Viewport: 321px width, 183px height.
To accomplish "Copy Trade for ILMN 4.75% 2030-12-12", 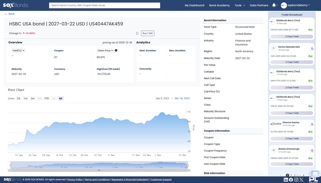I will click(292, 87).
